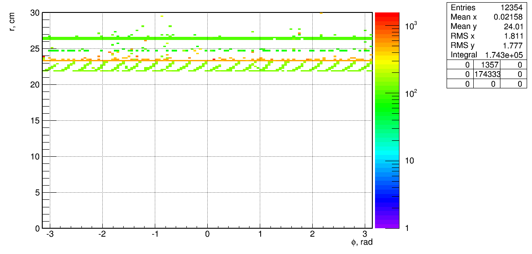Select the Mean y value 24.01

[513, 26]
